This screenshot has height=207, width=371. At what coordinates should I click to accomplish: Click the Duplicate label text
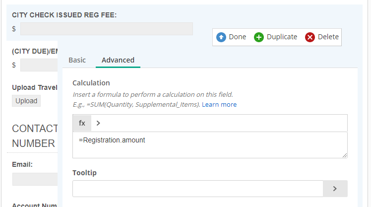(x=282, y=37)
